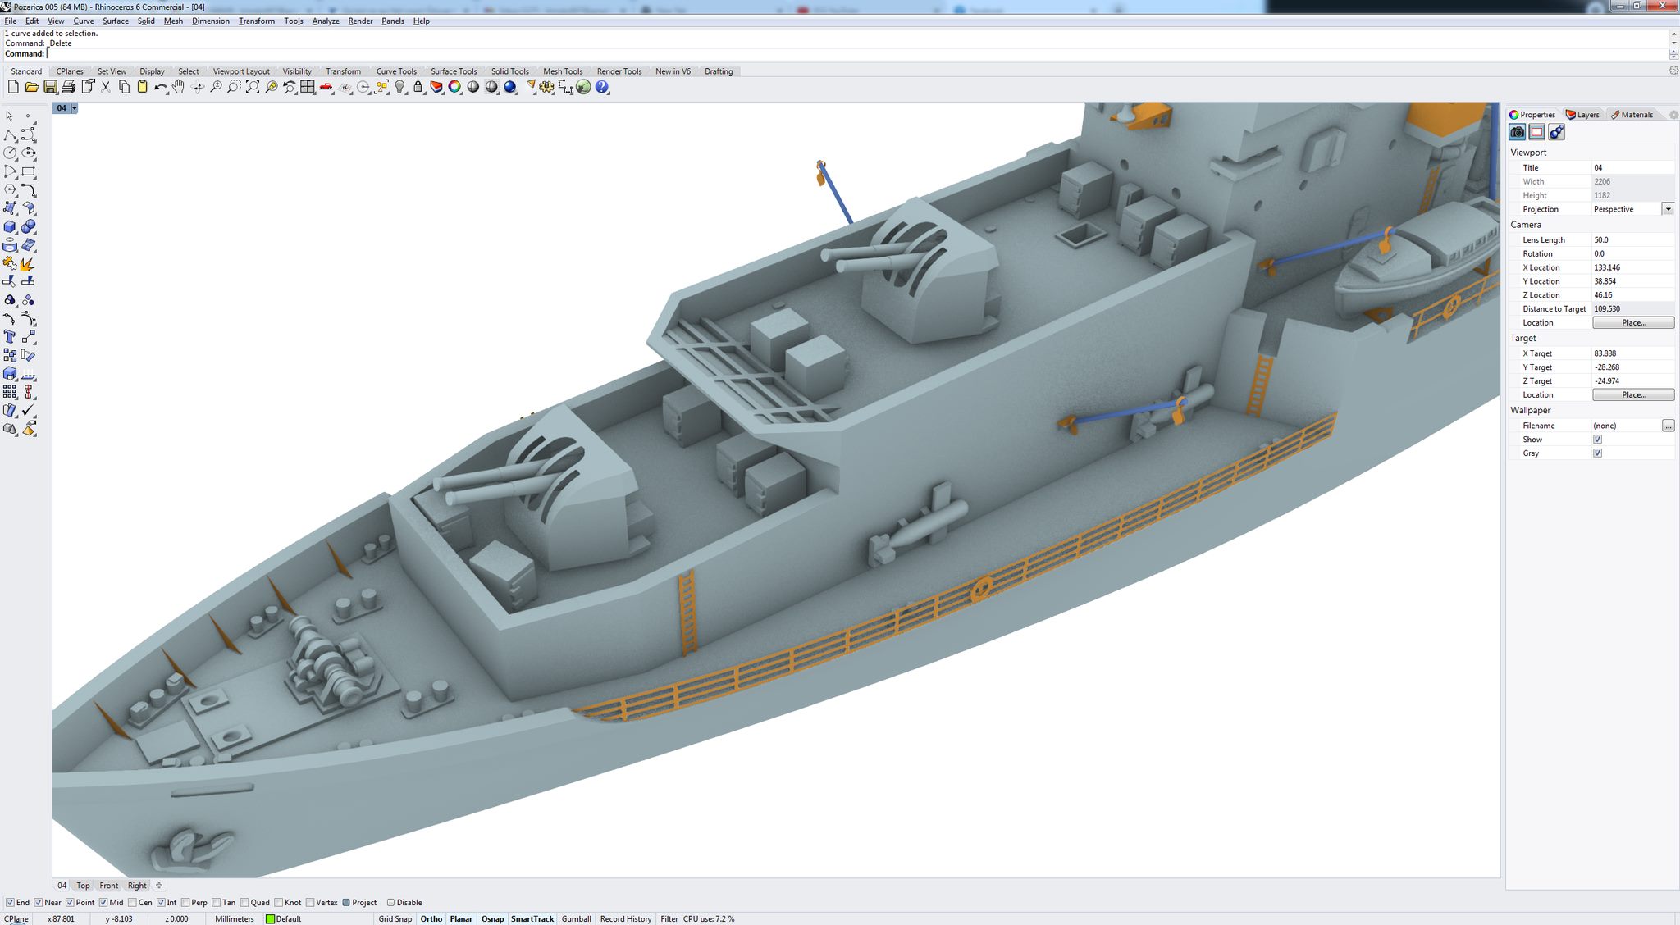This screenshot has height=925, width=1680.
Task: Click the Print icon in toolbar
Action: [69, 87]
